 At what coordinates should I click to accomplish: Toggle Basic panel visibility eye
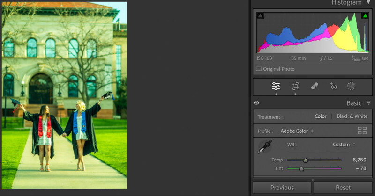[x=256, y=103]
